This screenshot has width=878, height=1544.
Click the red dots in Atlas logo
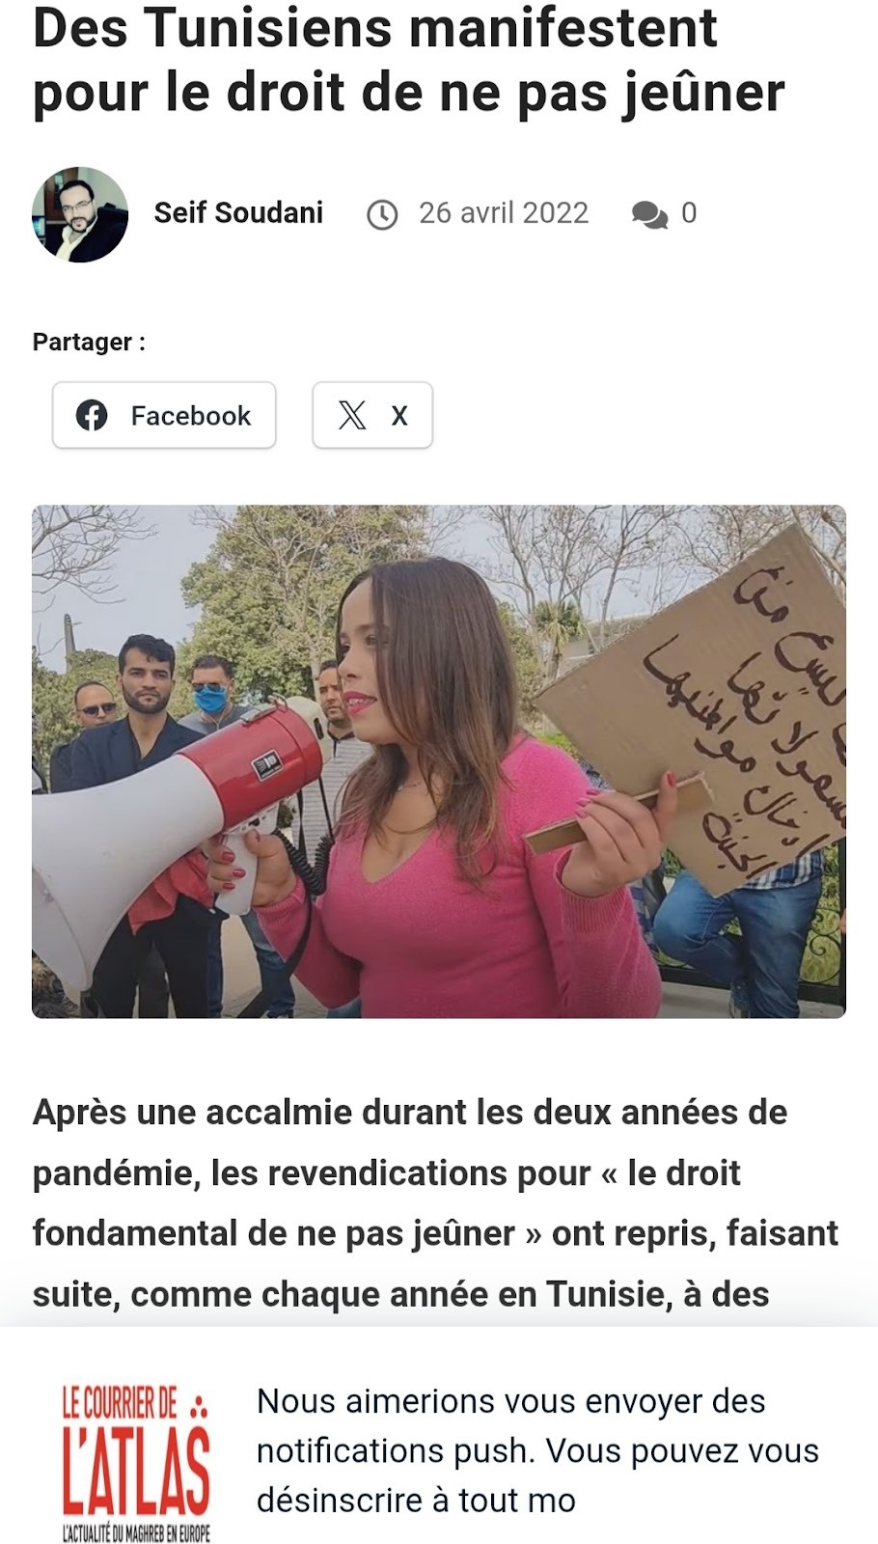[x=199, y=1405]
